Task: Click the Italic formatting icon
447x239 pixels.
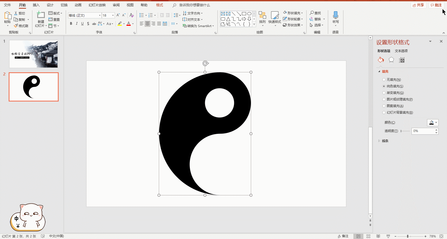Action: (x=77, y=24)
